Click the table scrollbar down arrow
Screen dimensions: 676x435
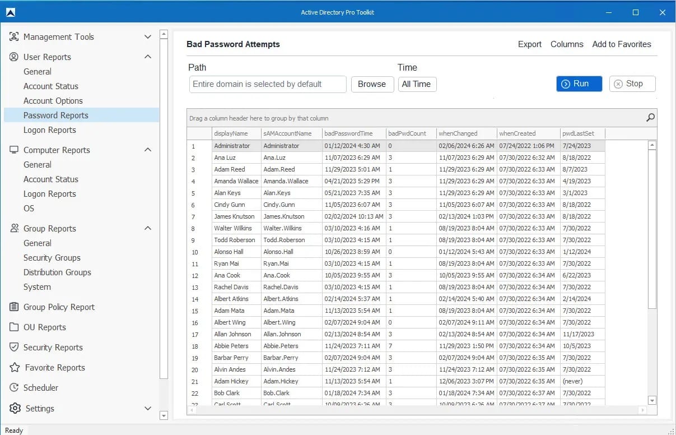pyautogui.click(x=652, y=400)
